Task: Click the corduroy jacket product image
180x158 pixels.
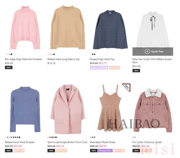Action: (x=153, y=110)
